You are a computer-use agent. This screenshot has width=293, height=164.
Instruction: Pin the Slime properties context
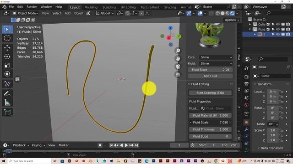(288, 67)
